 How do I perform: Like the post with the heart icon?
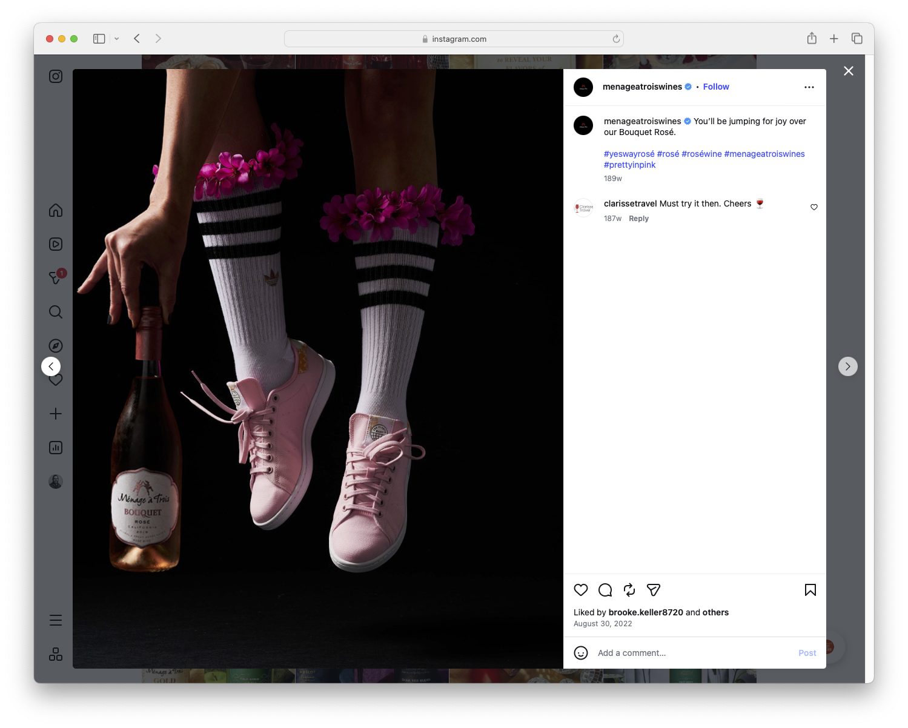[x=580, y=590]
